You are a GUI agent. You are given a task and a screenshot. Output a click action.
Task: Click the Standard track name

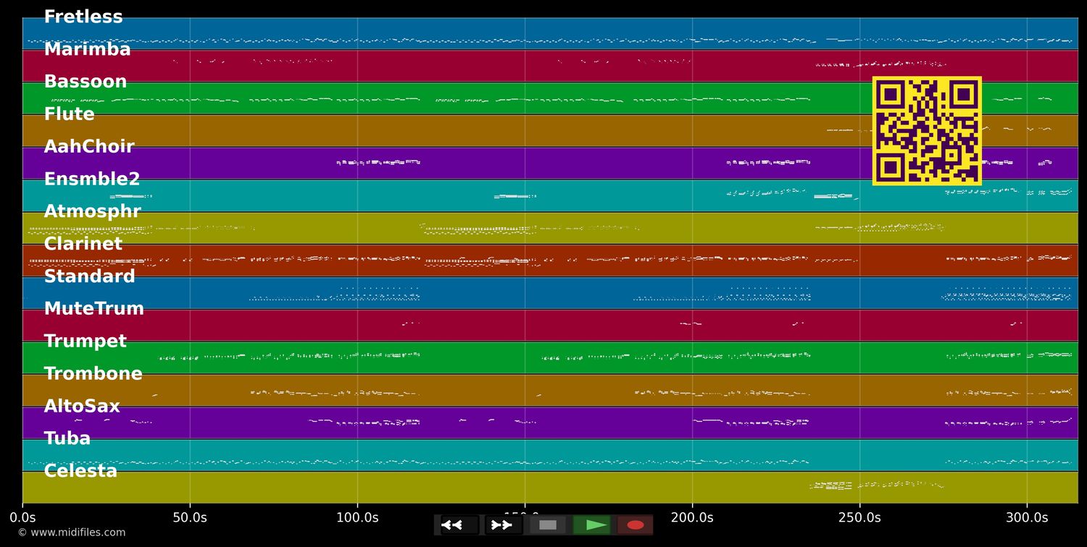(90, 276)
